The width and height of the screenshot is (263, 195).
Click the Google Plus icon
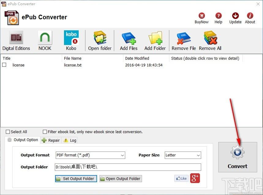click(195, 178)
